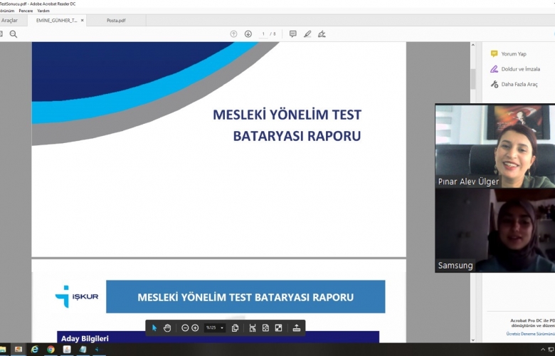
Task: Open the Find text magnifier tool
Action: coord(13,34)
